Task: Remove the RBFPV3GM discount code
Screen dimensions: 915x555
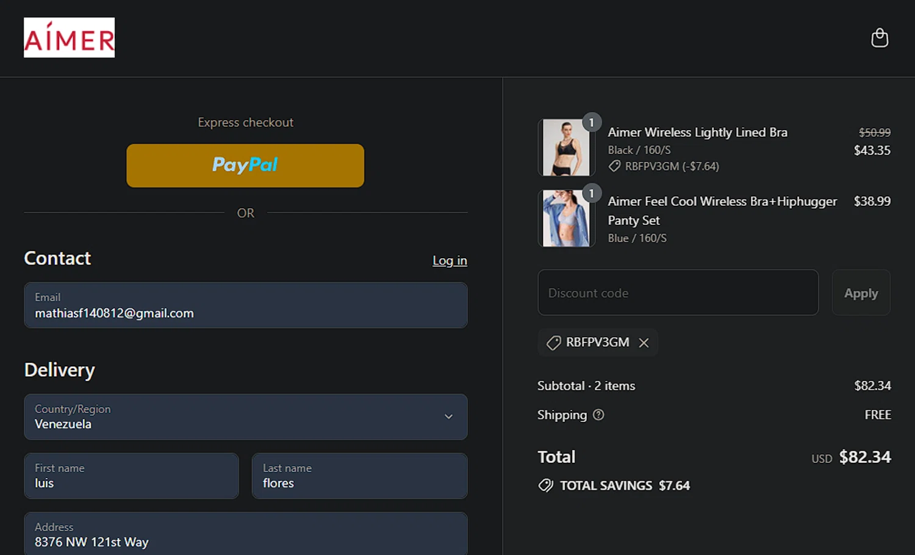Action: [644, 343]
